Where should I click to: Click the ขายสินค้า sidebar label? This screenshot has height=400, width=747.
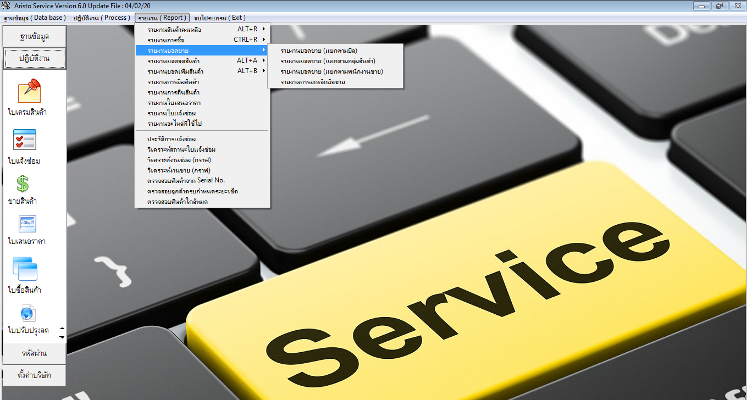tap(23, 201)
